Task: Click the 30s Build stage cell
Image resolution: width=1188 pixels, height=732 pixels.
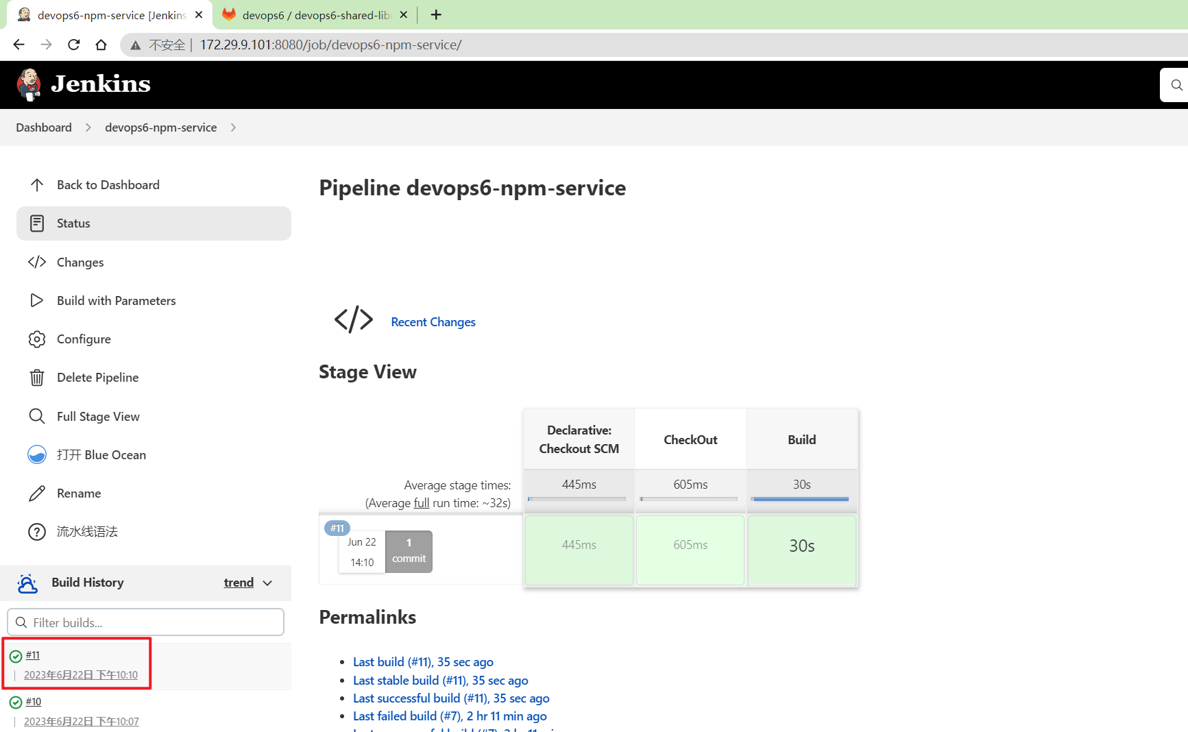Action: [802, 550]
